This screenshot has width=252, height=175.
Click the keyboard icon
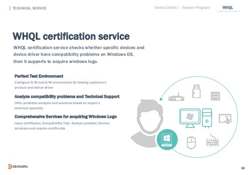[213, 140]
